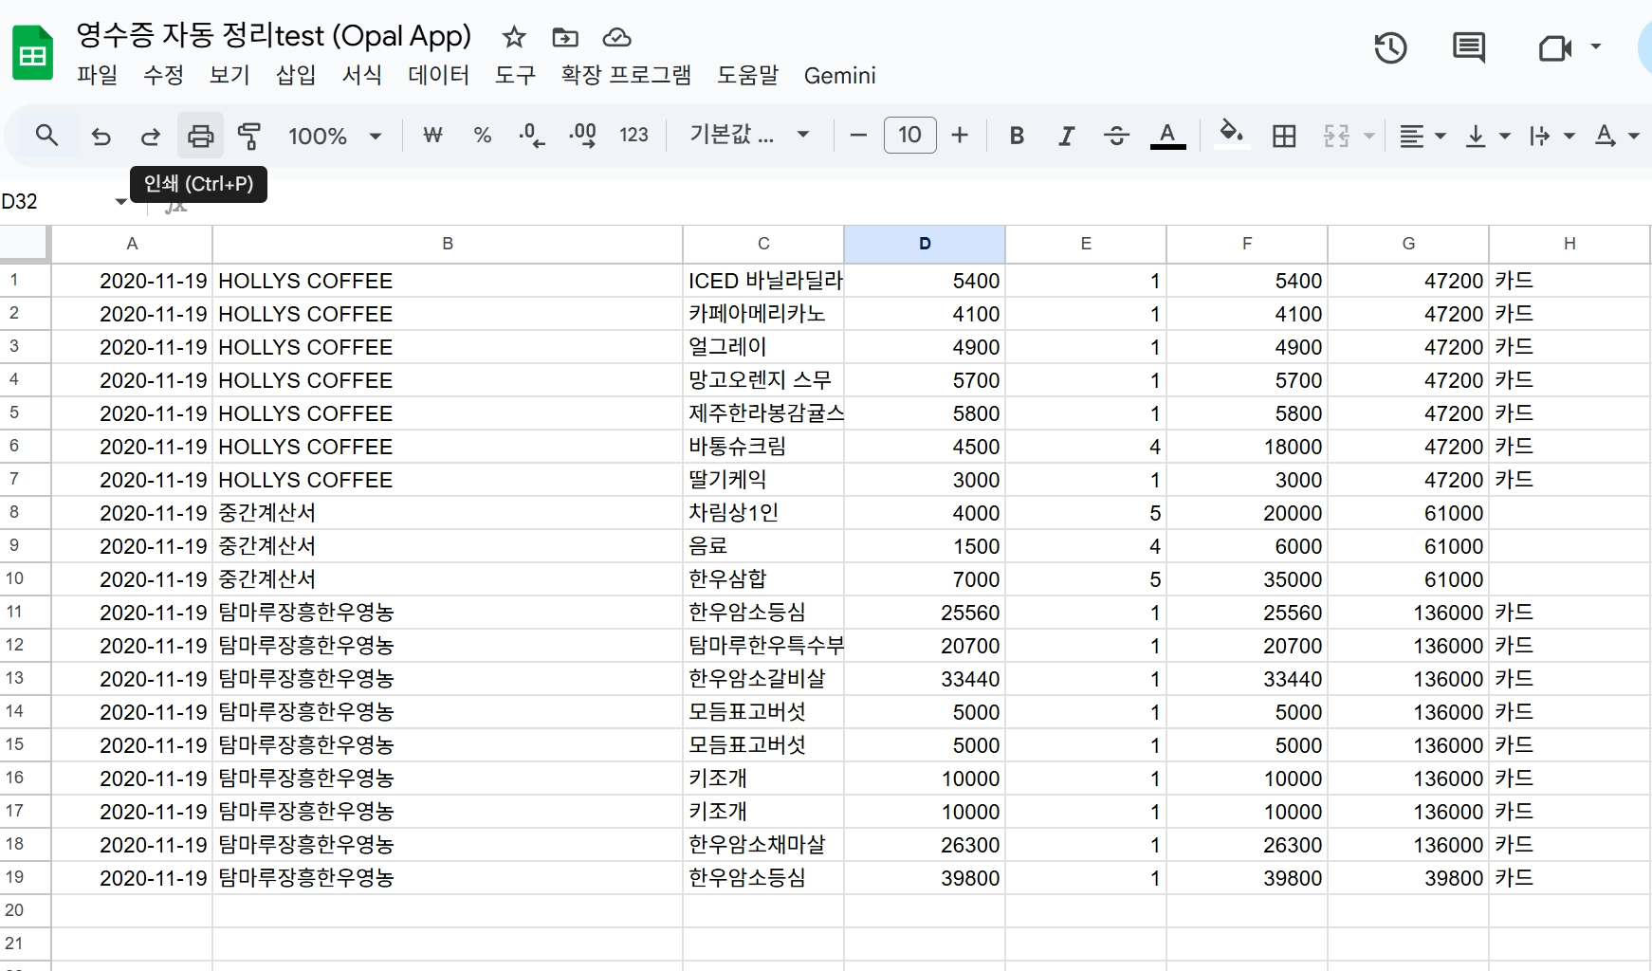Open the comments panel icon
The image size is (1652, 971).
click(x=1469, y=47)
